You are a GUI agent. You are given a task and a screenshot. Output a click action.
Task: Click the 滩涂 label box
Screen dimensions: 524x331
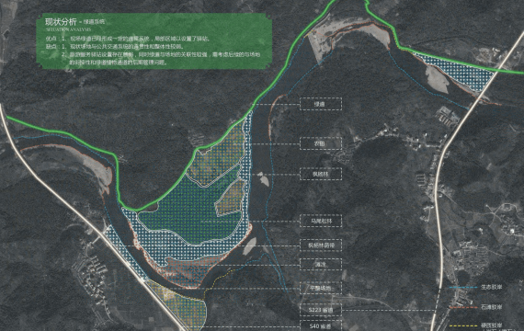click(321, 264)
